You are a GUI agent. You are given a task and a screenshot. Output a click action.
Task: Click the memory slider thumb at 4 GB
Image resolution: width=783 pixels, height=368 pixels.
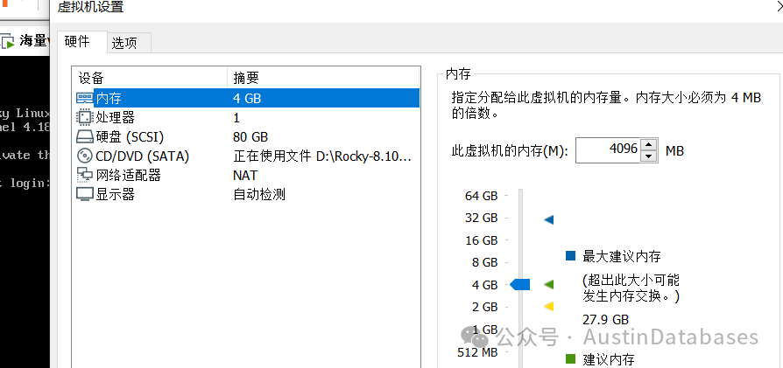coord(520,285)
